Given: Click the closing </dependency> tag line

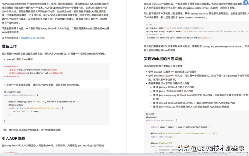Looking at the screenshot, I should tap(11, 76).
